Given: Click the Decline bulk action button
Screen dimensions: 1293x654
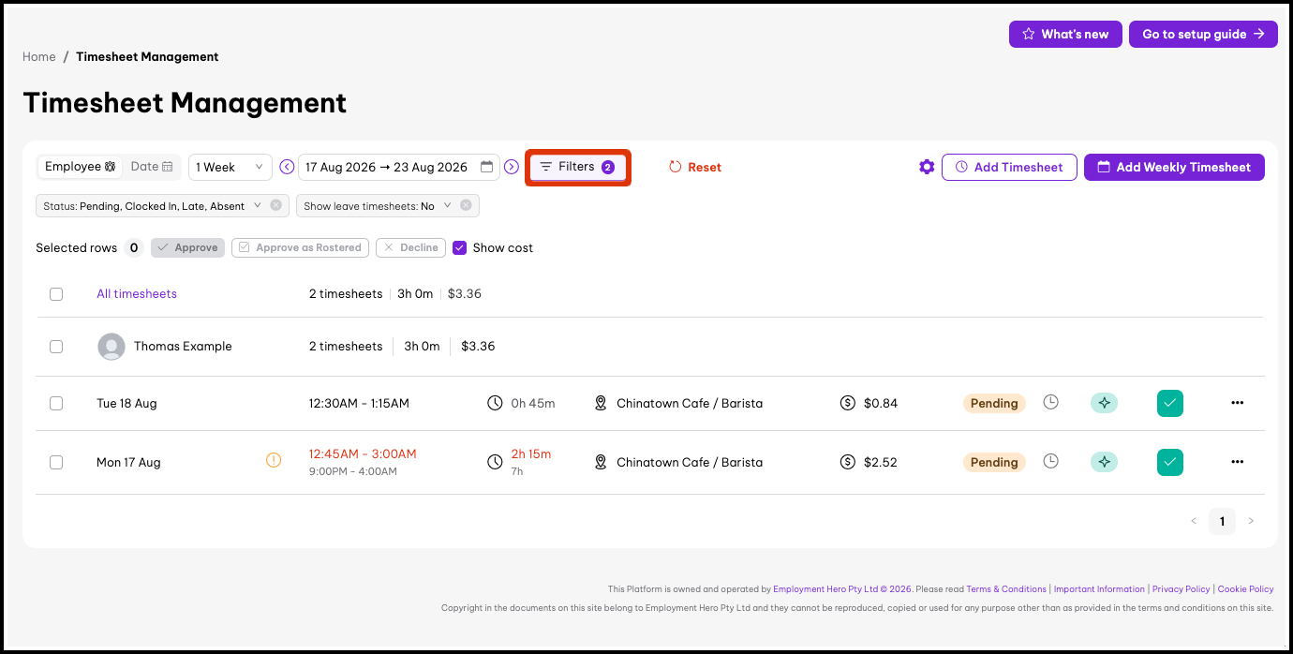Looking at the screenshot, I should pyautogui.click(x=410, y=247).
